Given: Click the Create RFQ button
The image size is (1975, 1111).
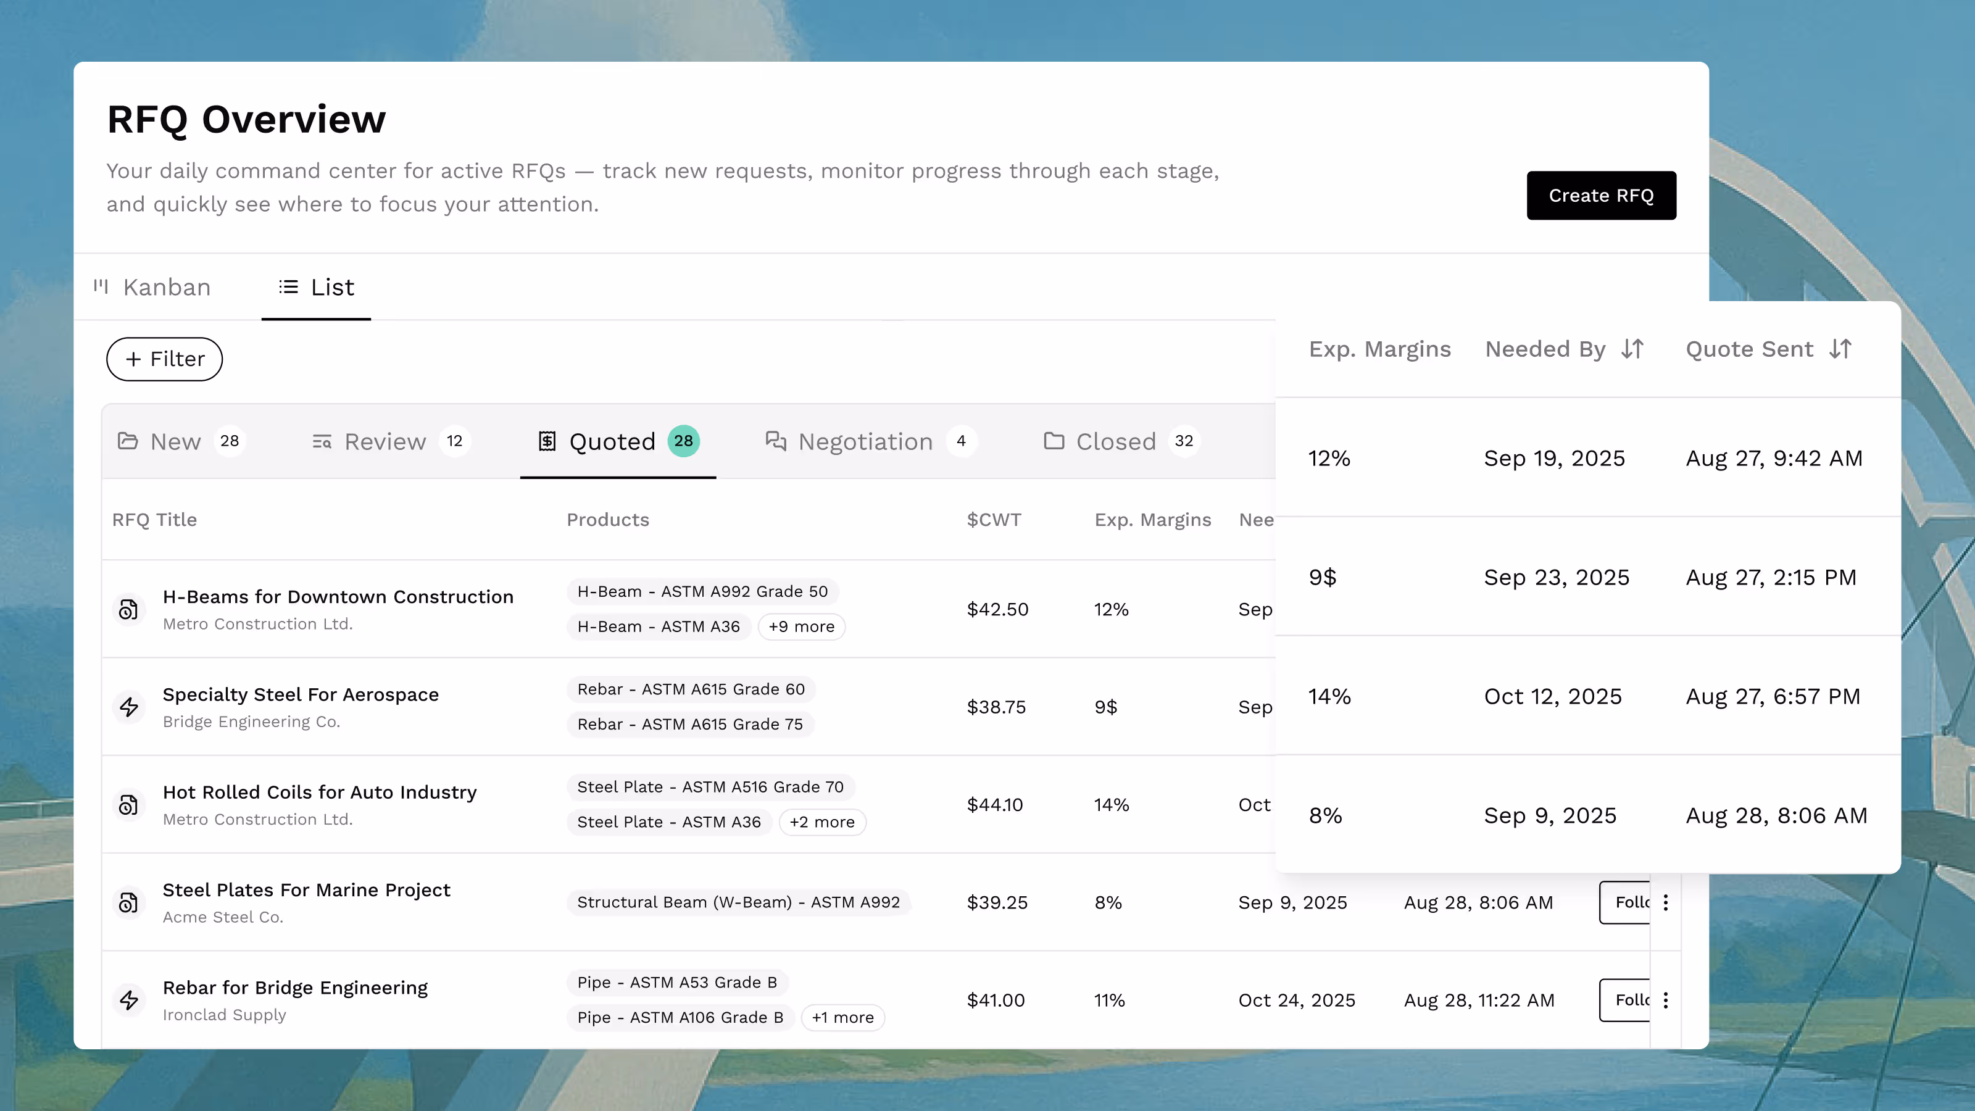Looking at the screenshot, I should tap(1601, 196).
